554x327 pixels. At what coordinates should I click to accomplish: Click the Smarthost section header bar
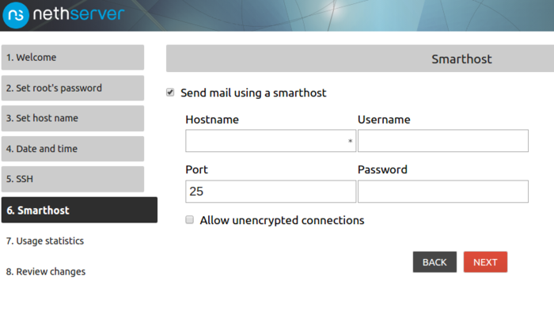[x=360, y=59]
